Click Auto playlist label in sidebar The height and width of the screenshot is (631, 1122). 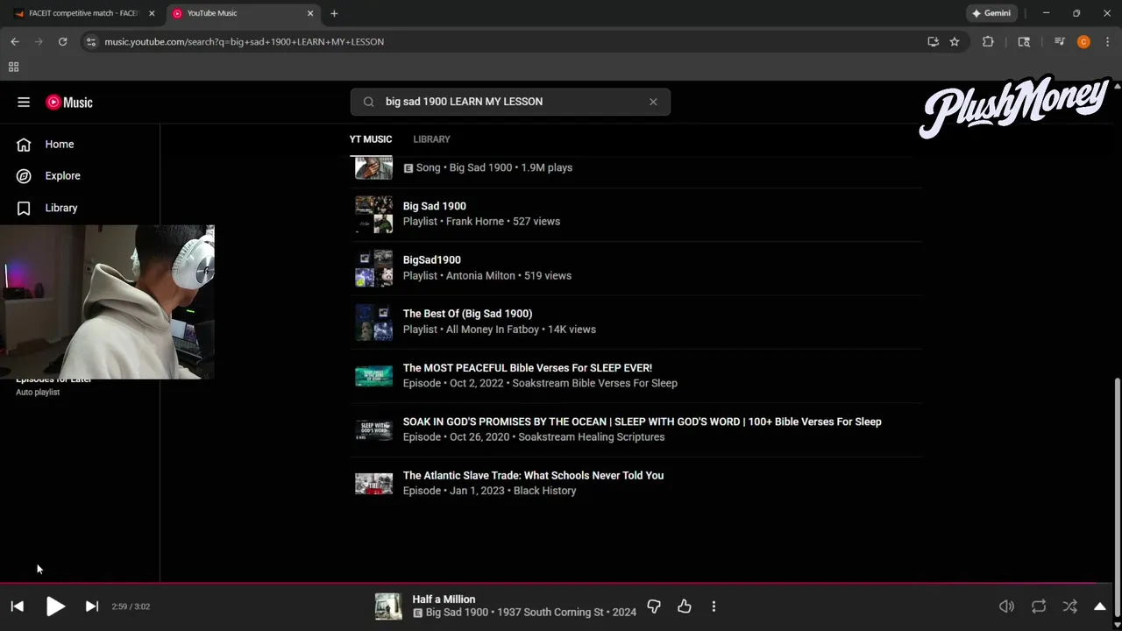pyautogui.click(x=38, y=392)
